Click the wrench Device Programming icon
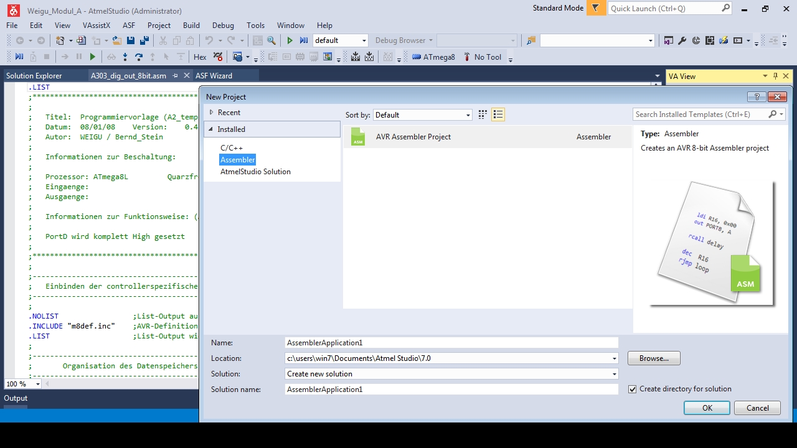 point(682,40)
